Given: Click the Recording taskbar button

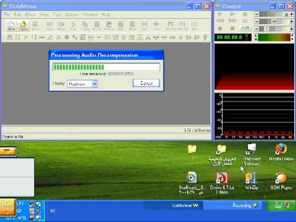Looking at the screenshot, I should (232, 205).
